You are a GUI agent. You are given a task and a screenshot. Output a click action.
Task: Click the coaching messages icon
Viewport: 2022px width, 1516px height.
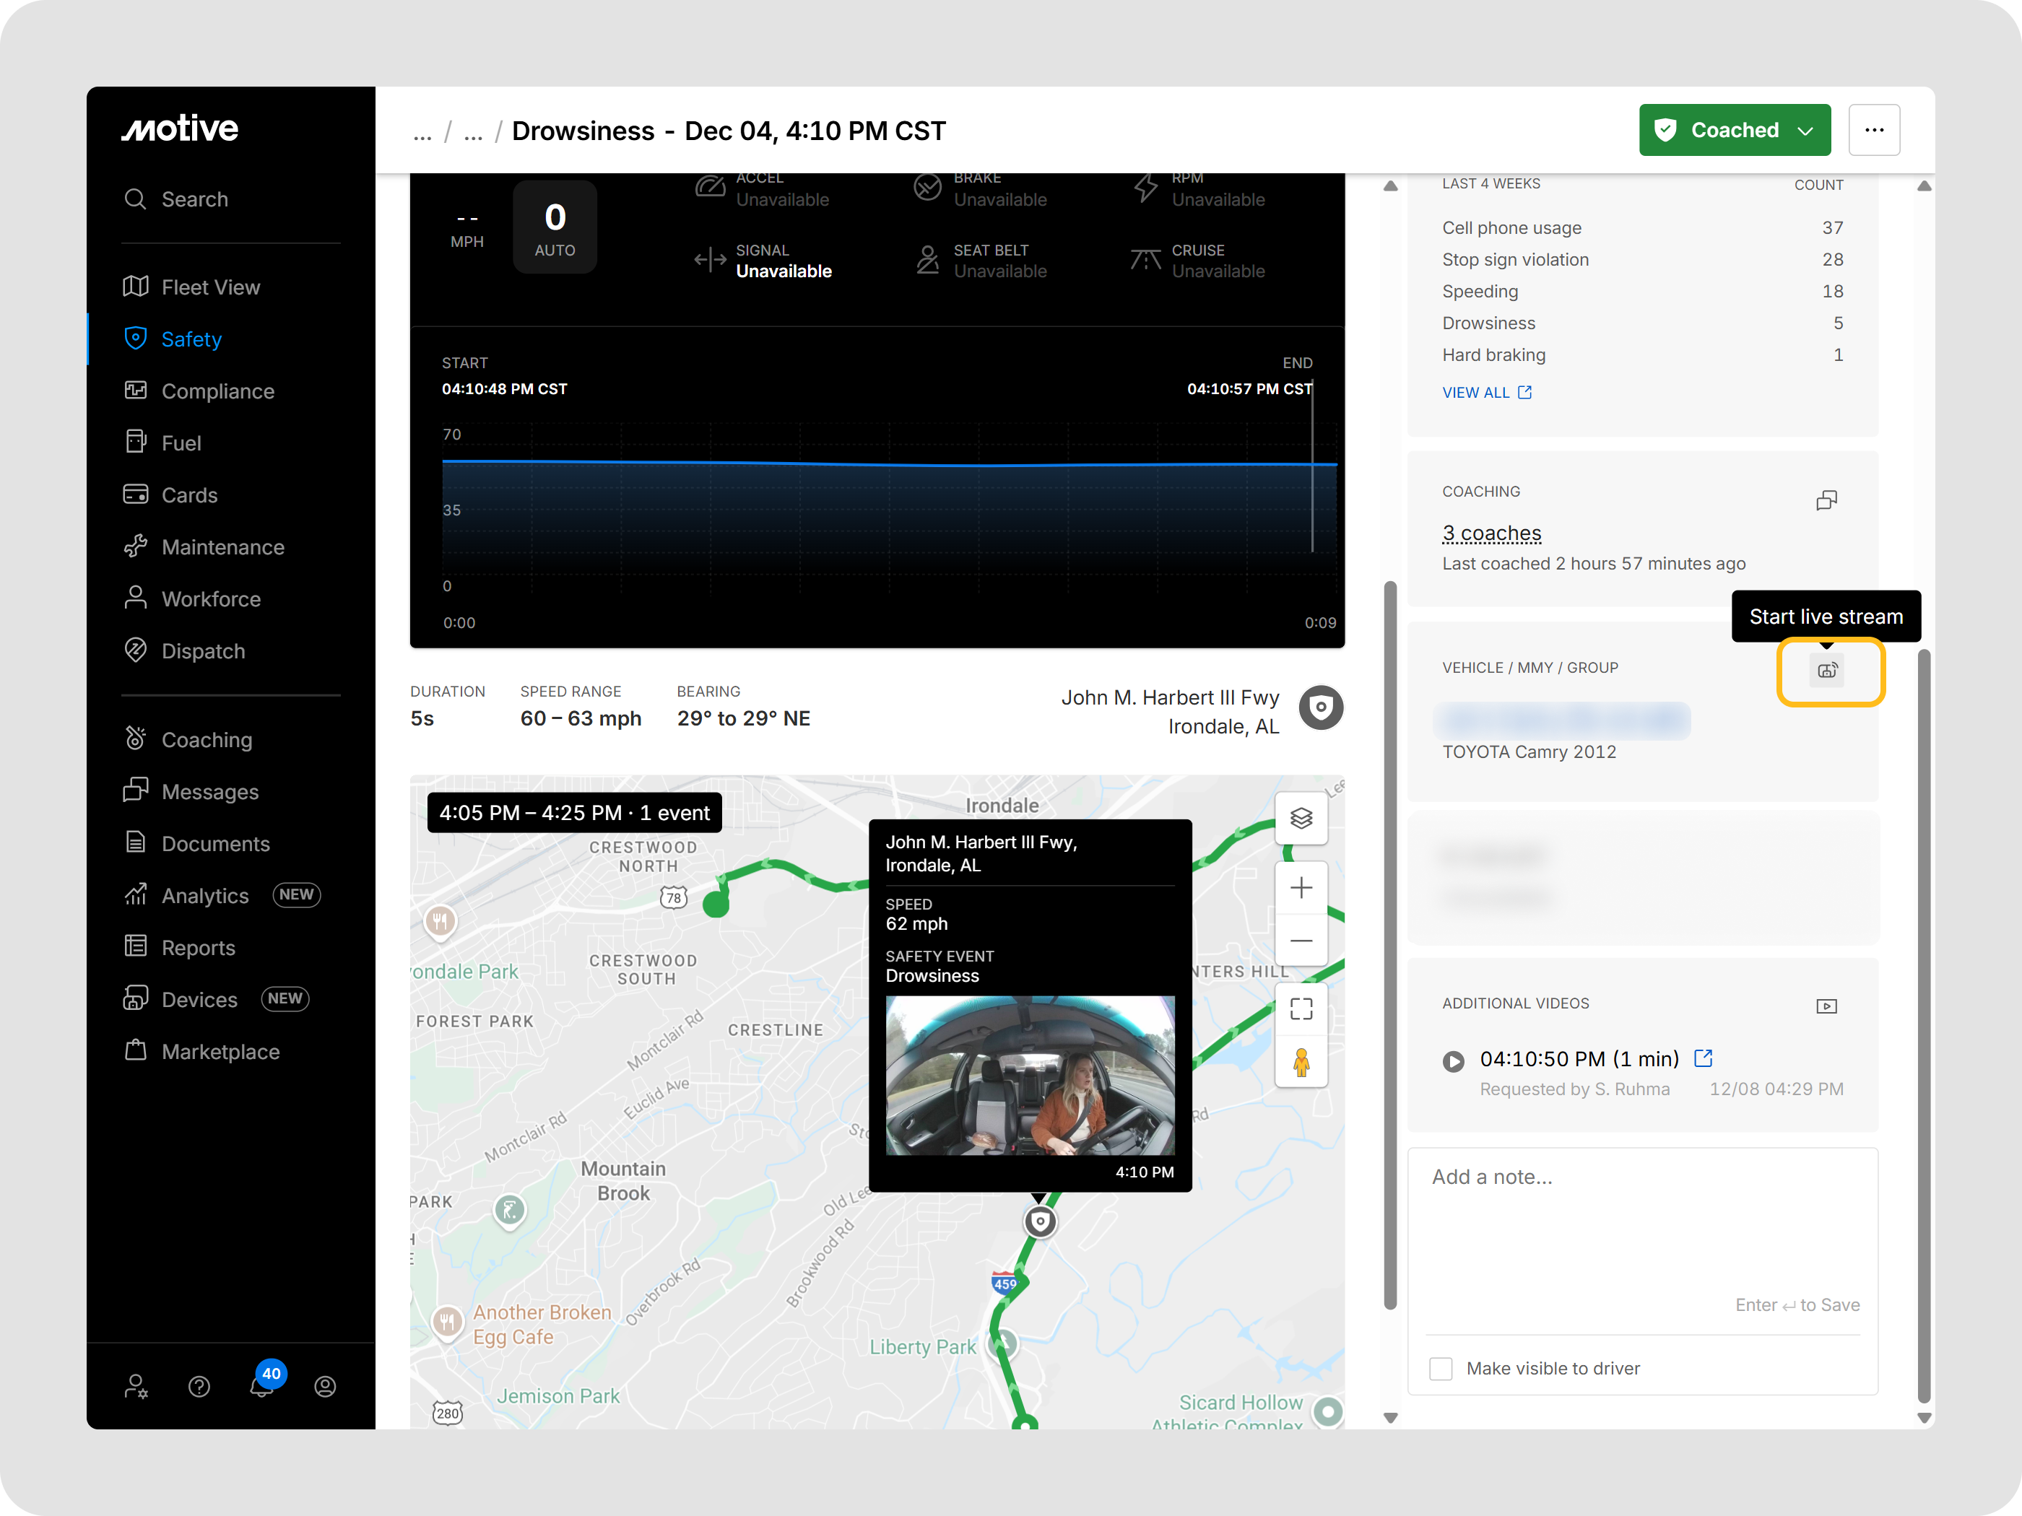[x=1826, y=500]
